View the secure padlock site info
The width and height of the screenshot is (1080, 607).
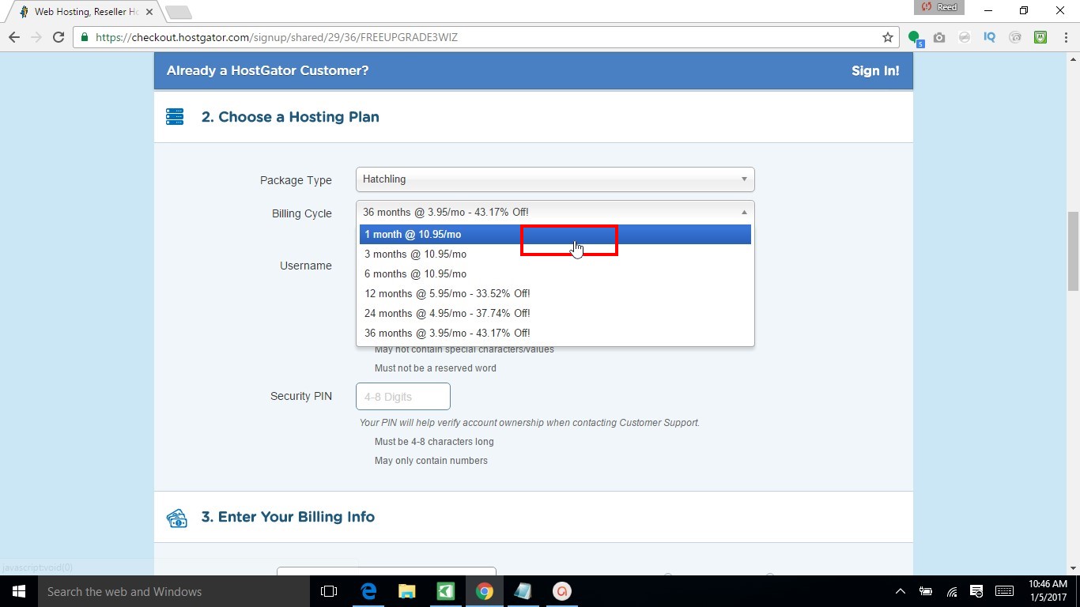point(85,37)
